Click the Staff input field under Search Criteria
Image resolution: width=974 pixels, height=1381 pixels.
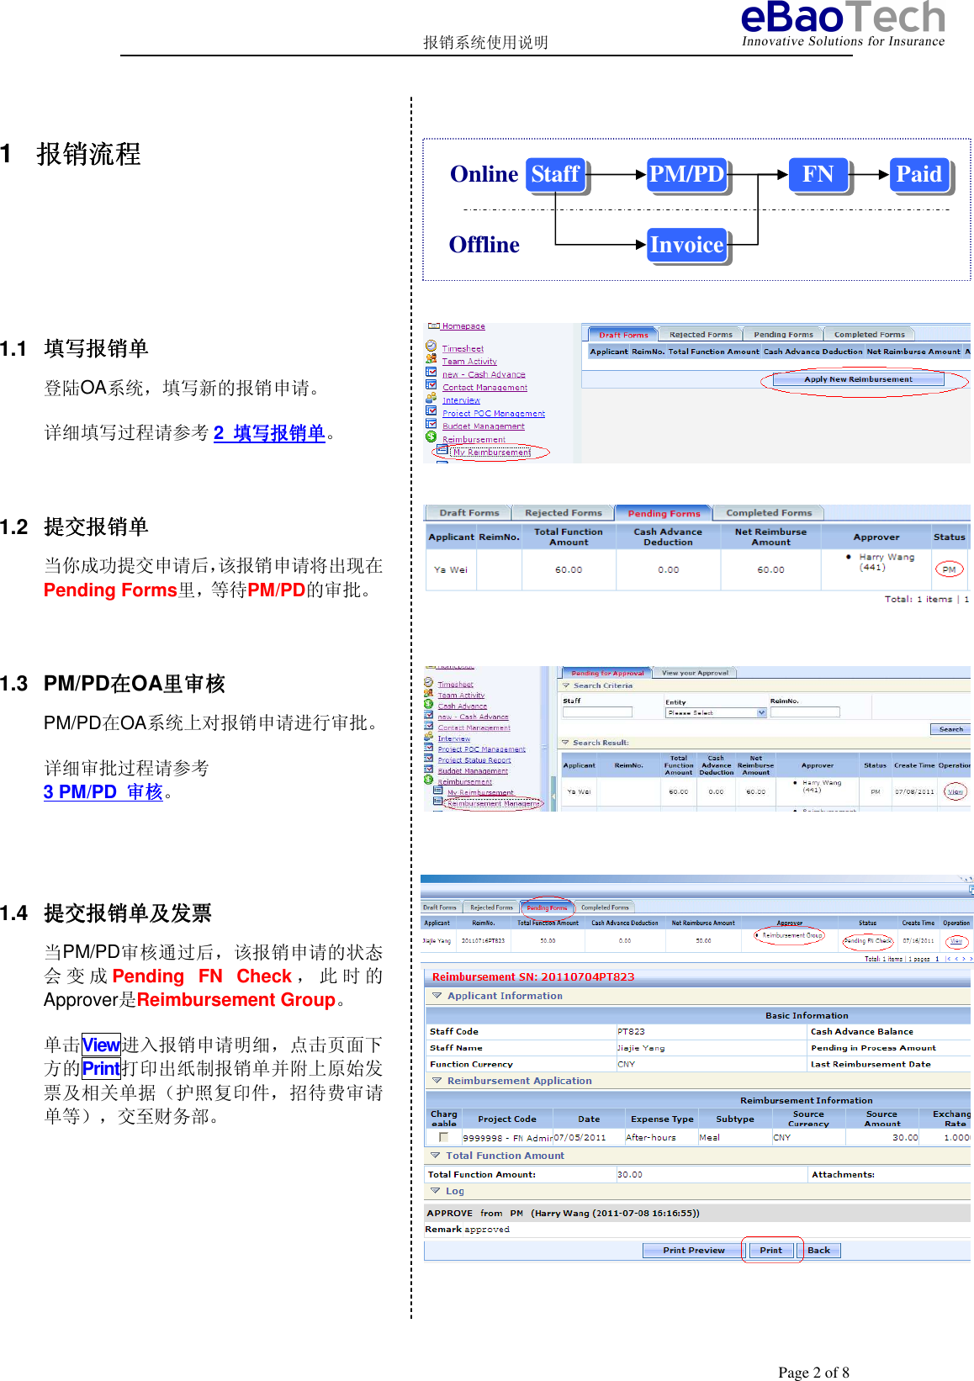[x=597, y=712]
